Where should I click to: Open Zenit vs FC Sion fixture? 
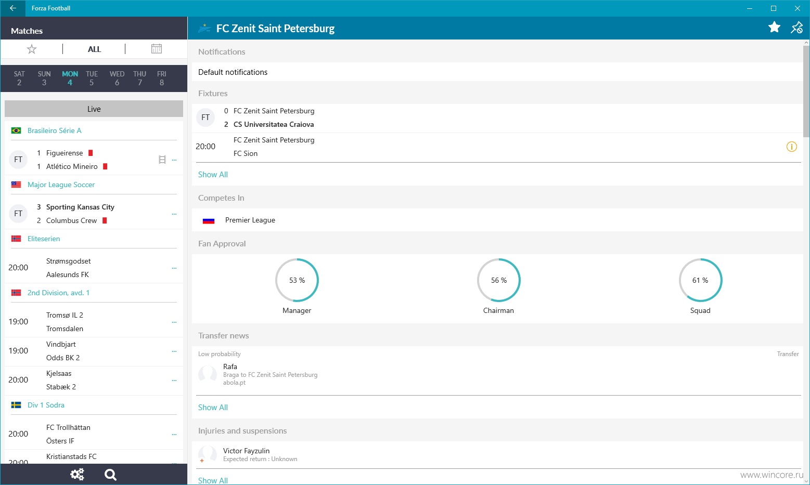497,147
